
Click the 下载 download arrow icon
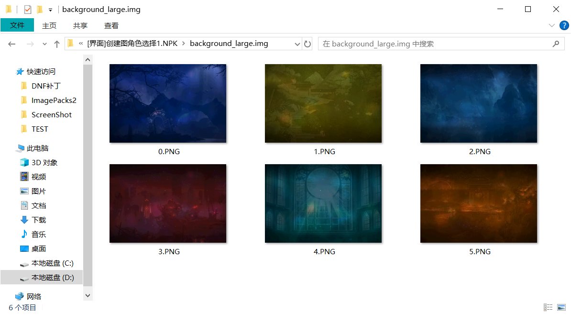pos(24,220)
